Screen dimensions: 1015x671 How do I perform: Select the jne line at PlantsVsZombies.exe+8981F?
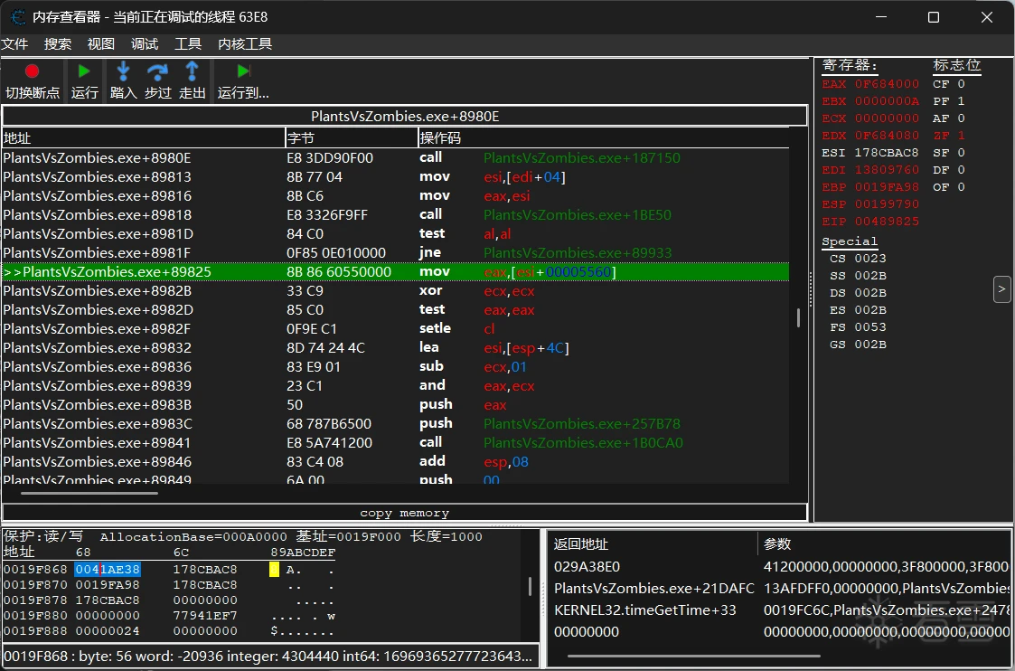[396, 253]
